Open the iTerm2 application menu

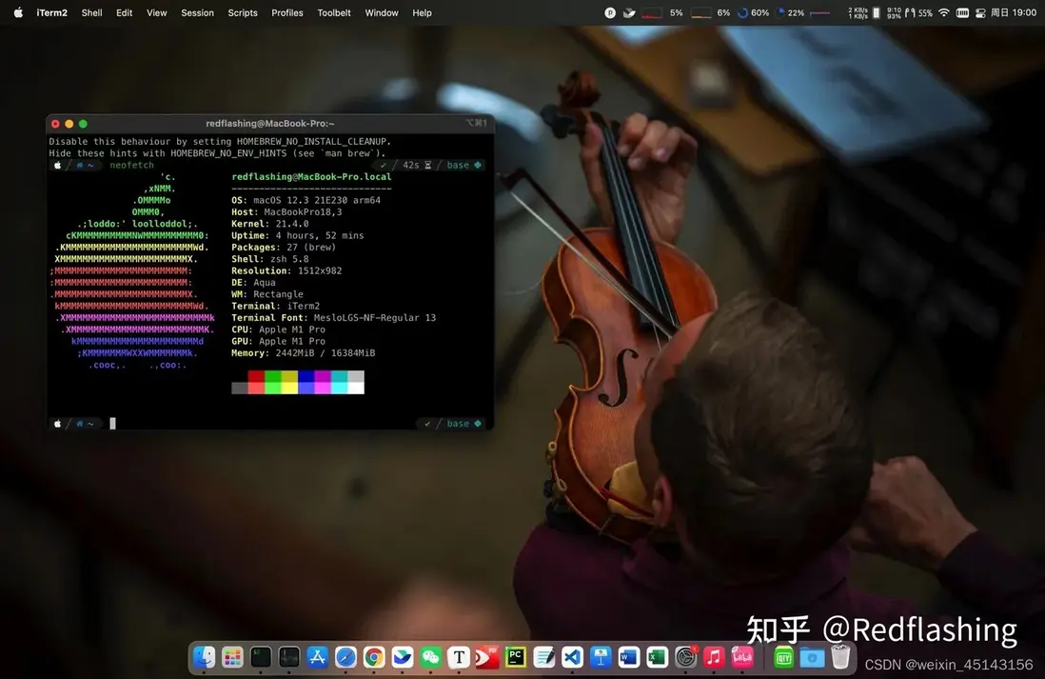pyautogui.click(x=51, y=12)
